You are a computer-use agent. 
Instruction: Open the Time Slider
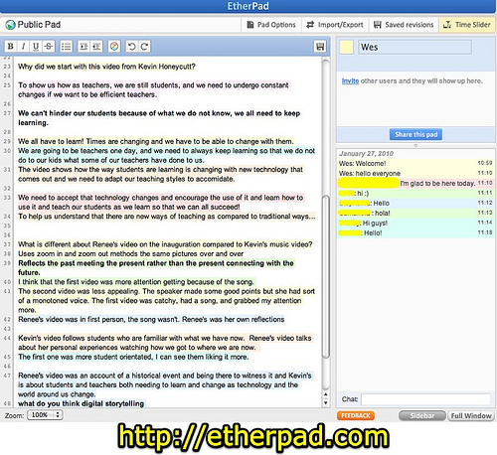pyautogui.click(x=467, y=25)
